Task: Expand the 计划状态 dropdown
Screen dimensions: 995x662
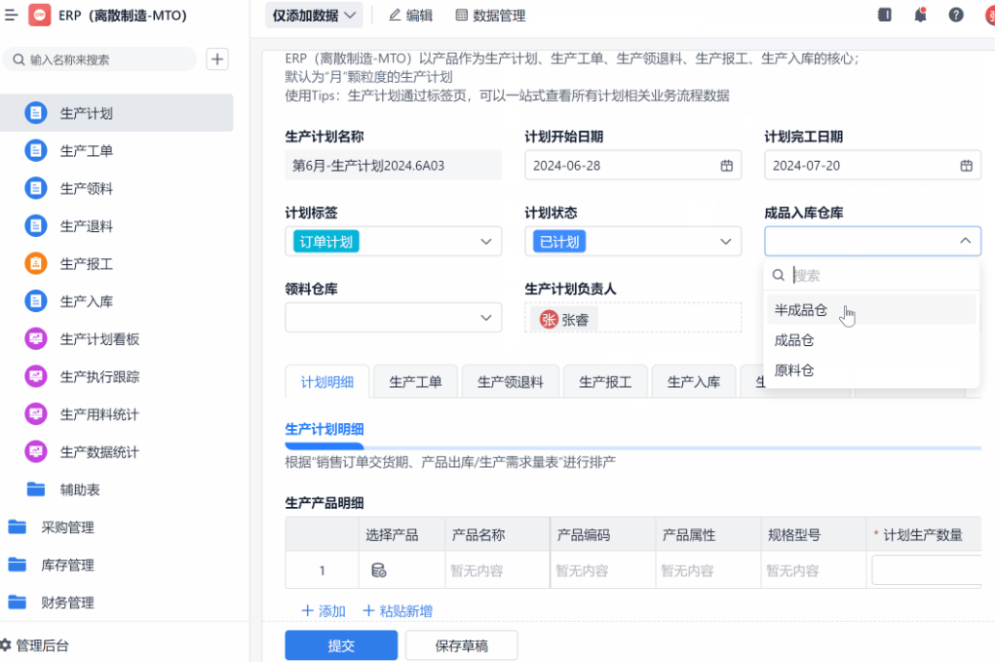Action: click(x=725, y=241)
